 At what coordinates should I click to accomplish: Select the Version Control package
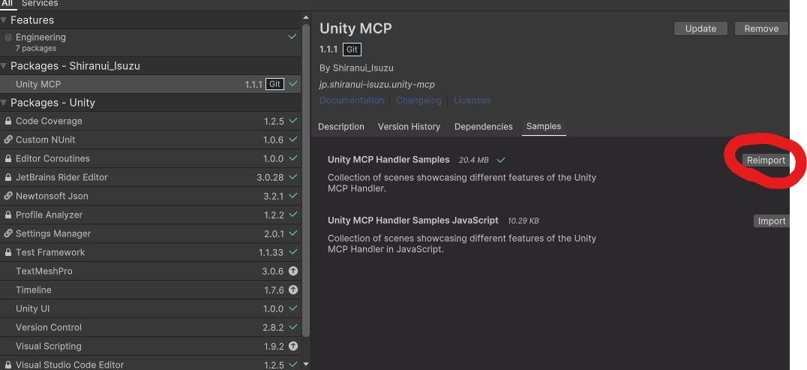[150, 327]
